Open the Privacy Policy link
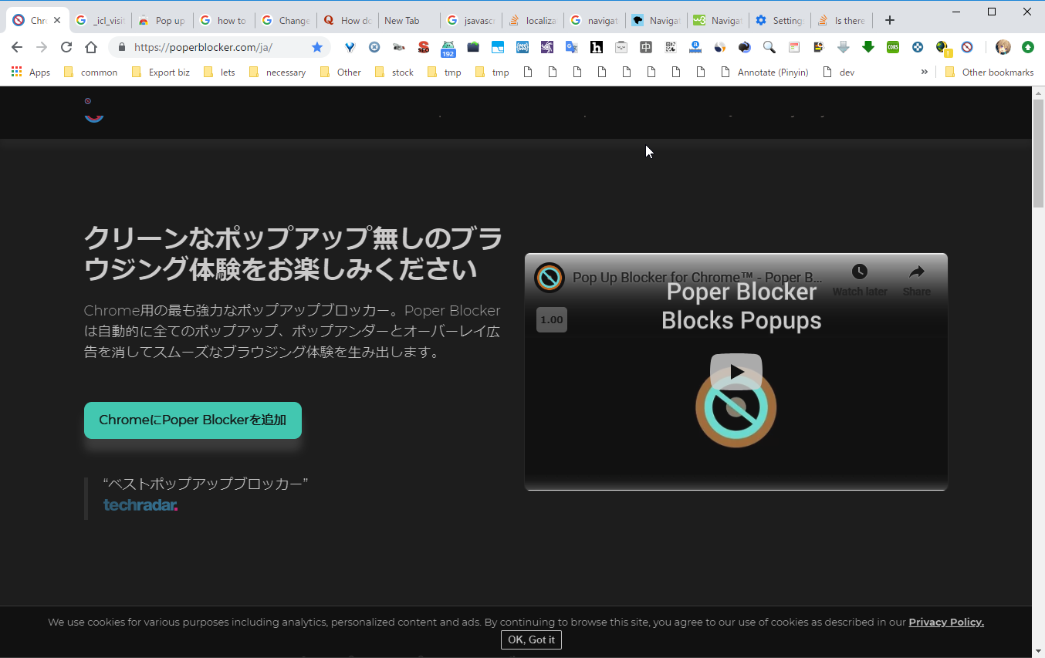Viewport: 1045px width, 658px height. pos(945,622)
